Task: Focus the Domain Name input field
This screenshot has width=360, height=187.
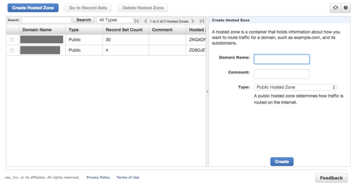Action: (x=282, y=59)
